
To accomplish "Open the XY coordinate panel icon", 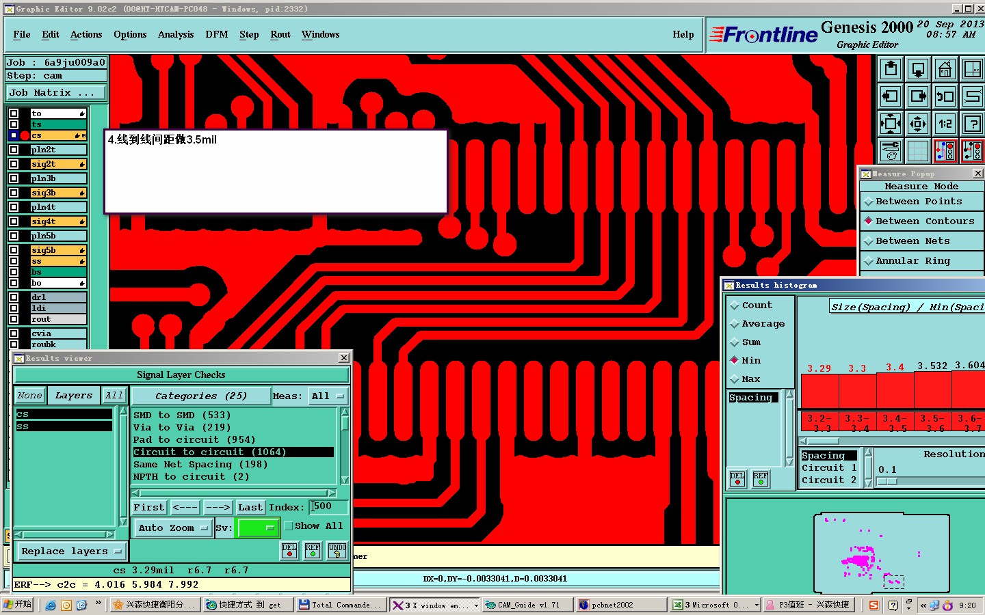I will [x=972, y=69].
